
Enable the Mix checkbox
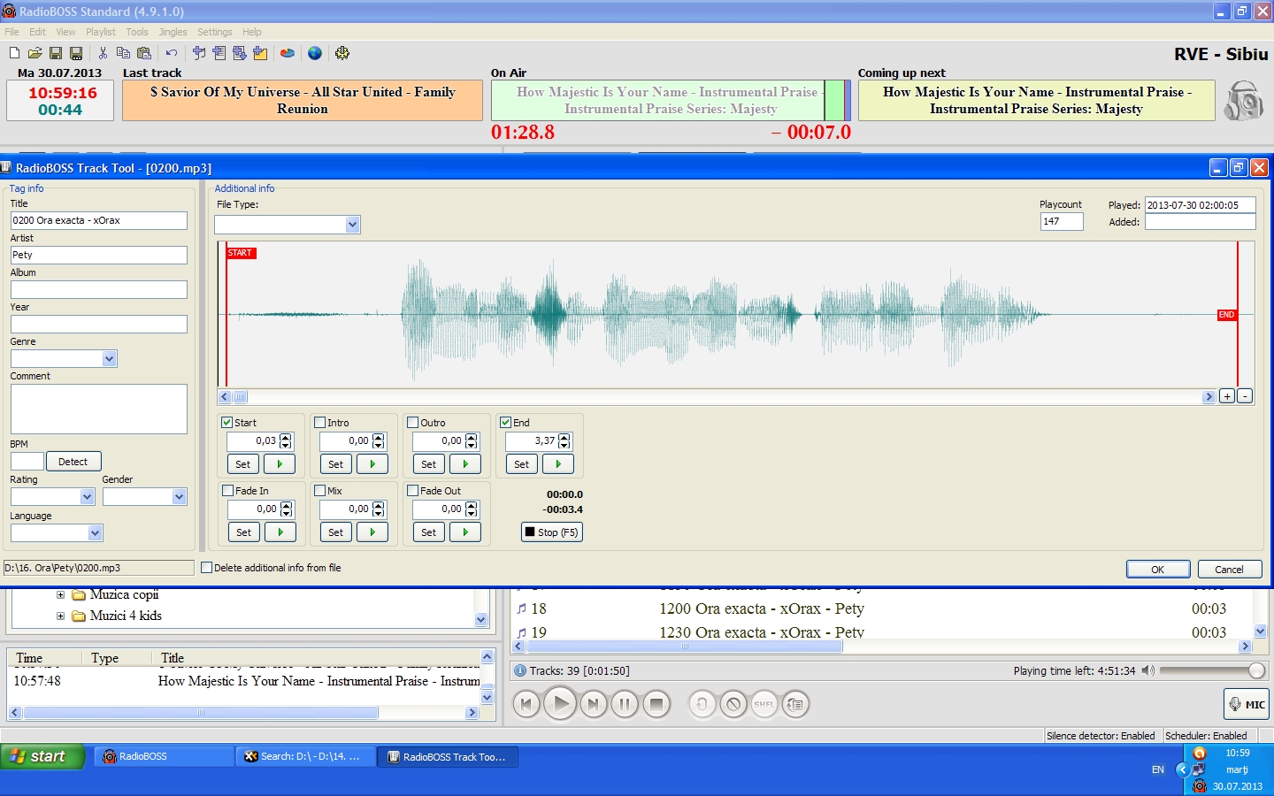tap(320, 491)
